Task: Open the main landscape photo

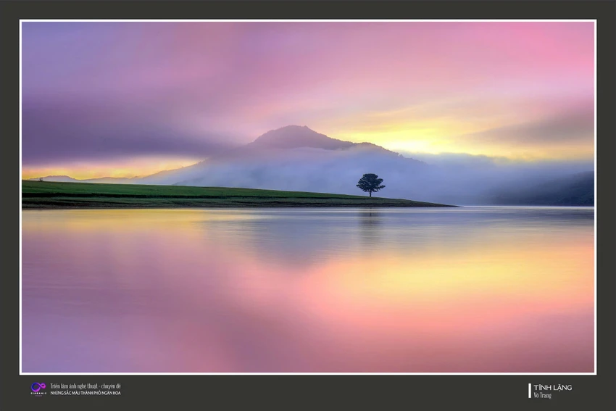Action: pyautogui.click(x=308, y=197)
